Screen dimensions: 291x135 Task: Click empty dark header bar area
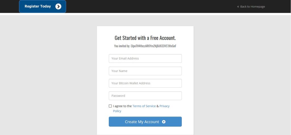click(x=148, y=7)
